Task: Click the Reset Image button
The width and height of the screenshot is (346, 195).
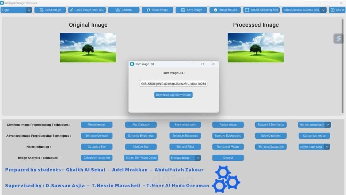Action: pos(158,10)
